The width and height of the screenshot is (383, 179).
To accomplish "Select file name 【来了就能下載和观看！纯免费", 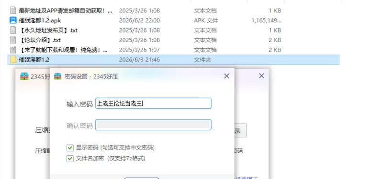I will (63, 50).
